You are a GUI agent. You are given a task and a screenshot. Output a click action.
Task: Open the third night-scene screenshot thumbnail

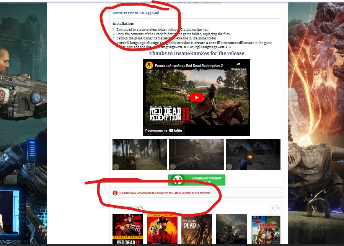point(253,154)
